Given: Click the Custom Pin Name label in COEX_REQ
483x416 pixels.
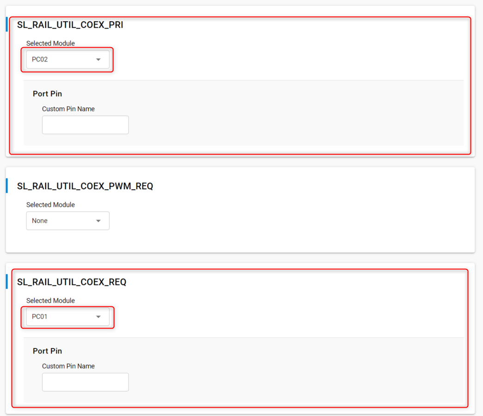Looking at the screenshot, I should pos(68,366).
